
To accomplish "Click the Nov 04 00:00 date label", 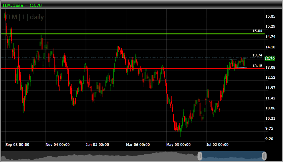I will [58, 145].
